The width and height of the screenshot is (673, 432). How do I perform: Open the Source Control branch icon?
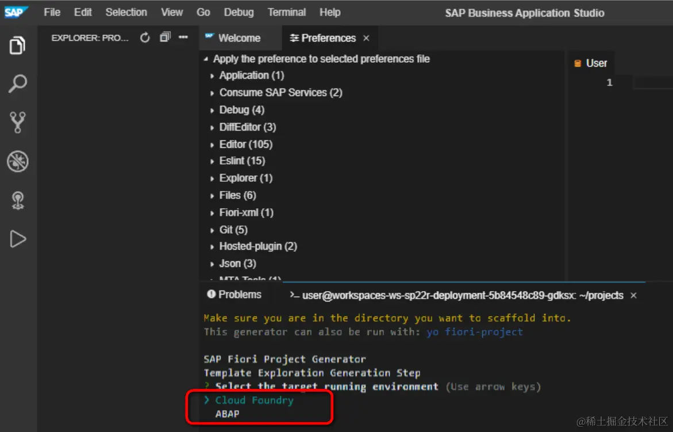click(x=18, y=123)
